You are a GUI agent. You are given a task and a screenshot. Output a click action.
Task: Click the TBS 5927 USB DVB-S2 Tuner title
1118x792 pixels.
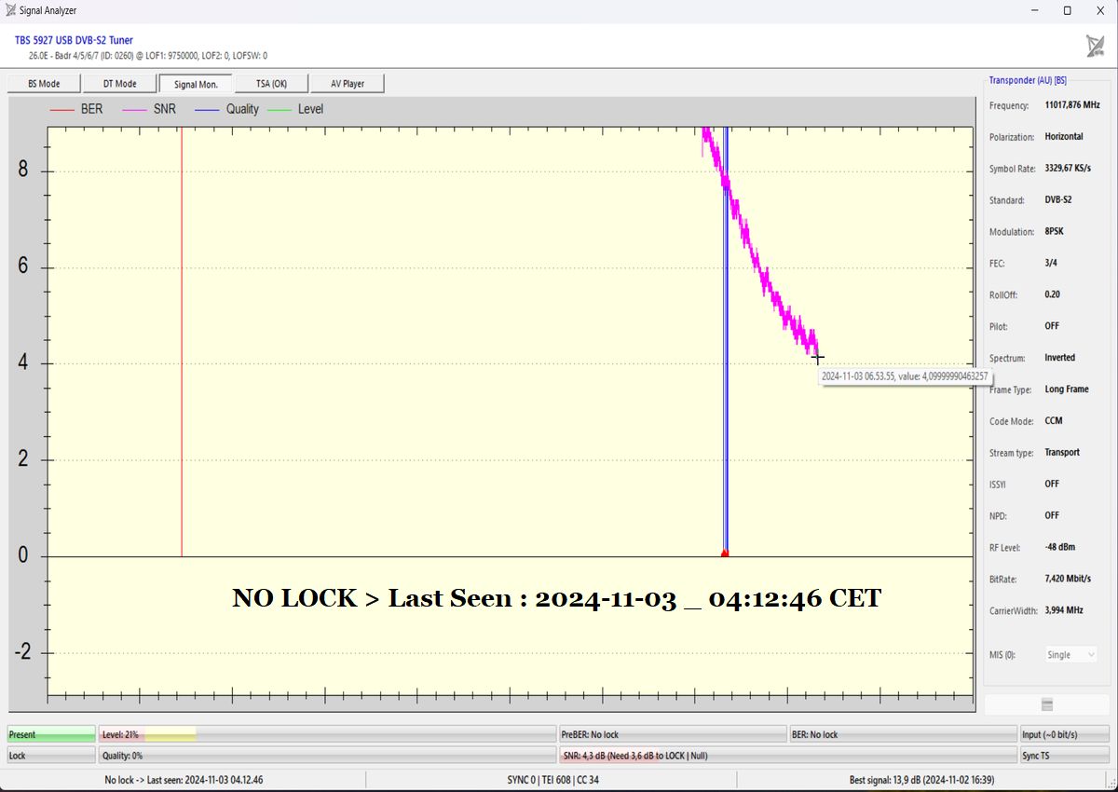74,40
